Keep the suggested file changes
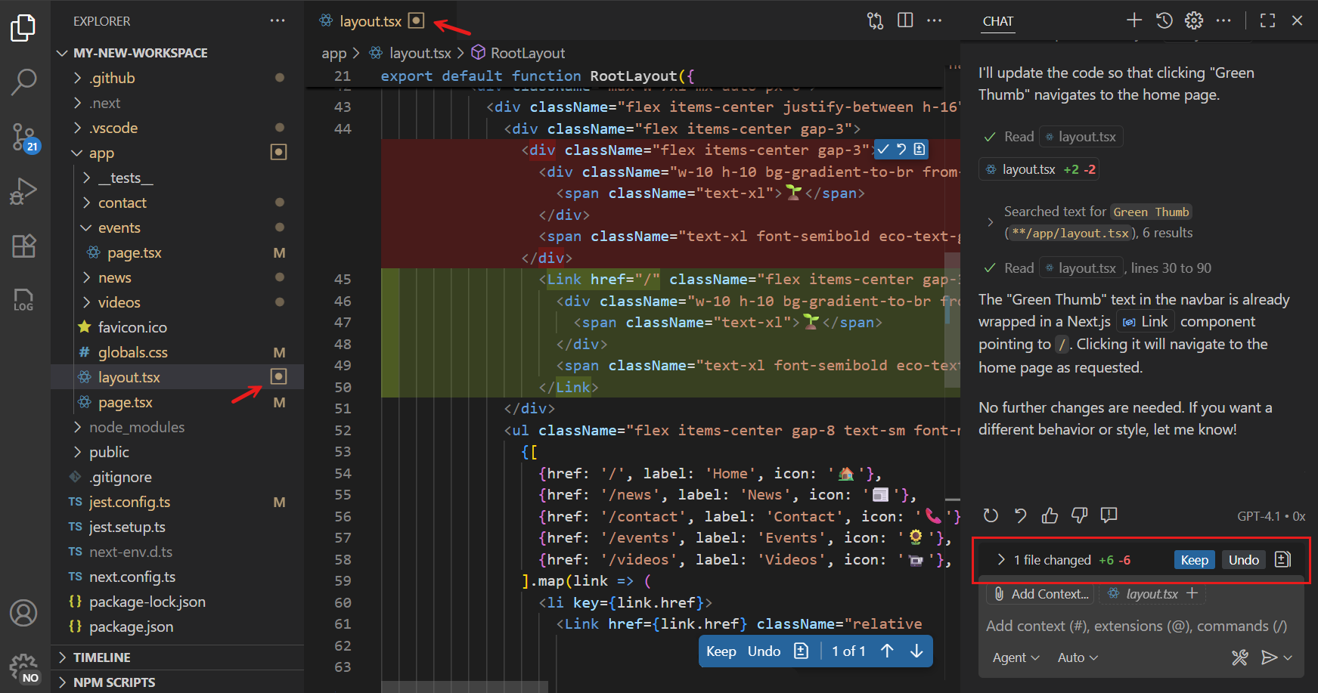1318x693 pixels. (x=1194, y=559)
